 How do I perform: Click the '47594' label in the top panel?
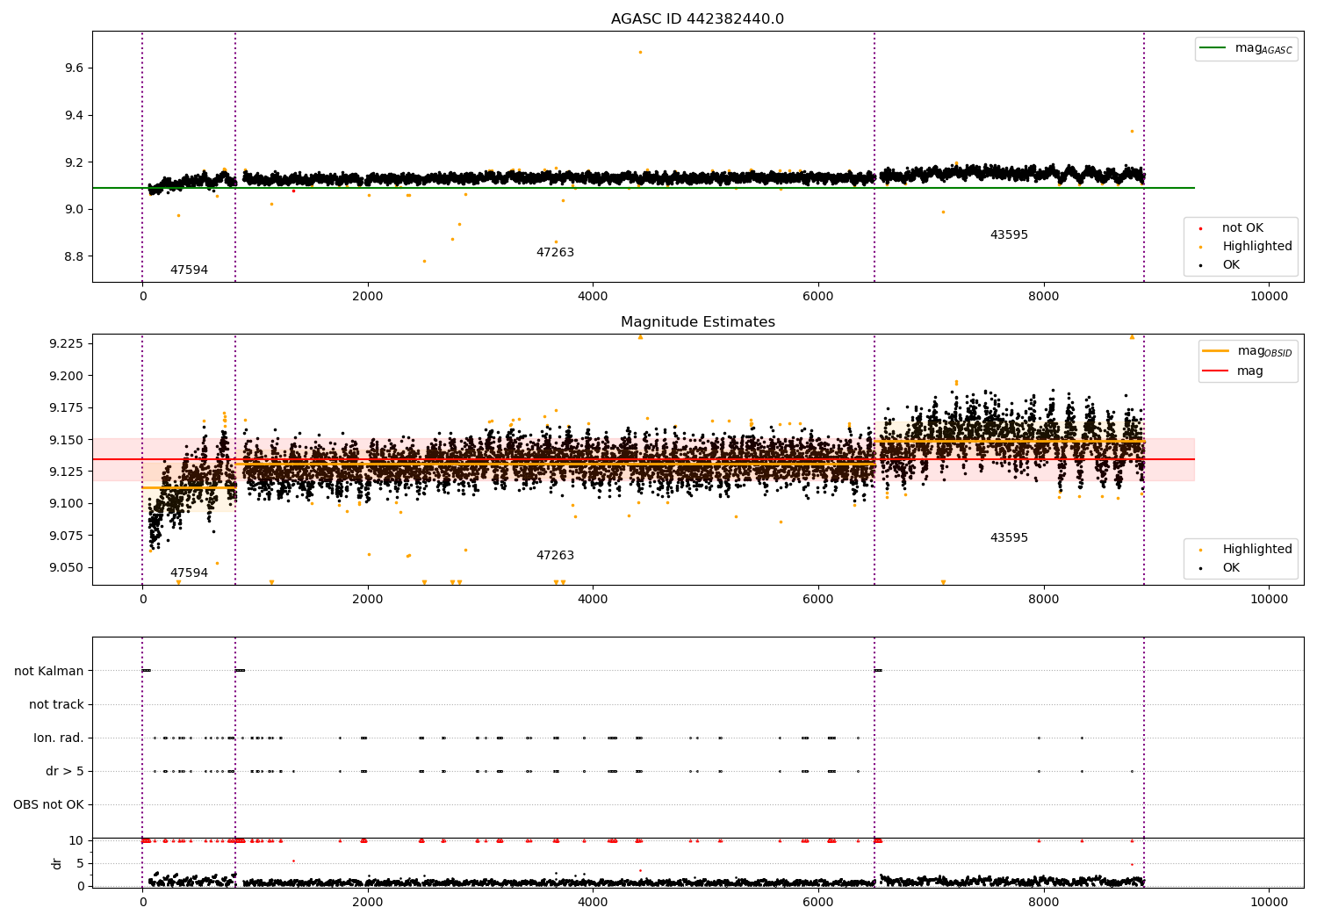(x=189, y=270)
